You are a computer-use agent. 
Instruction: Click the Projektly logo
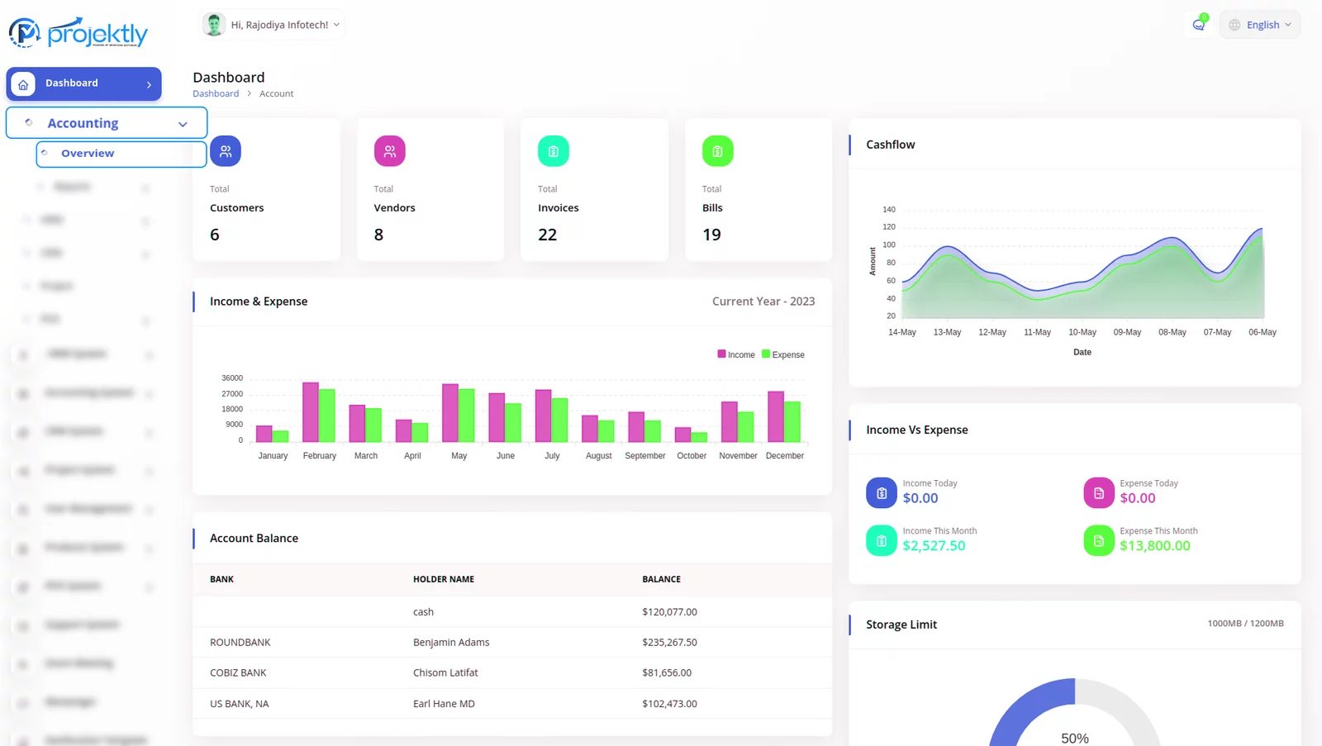tap(78, 32)
